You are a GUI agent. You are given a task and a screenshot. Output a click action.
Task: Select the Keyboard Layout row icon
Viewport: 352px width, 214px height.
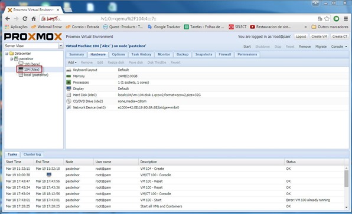click(x=69, y=70)
